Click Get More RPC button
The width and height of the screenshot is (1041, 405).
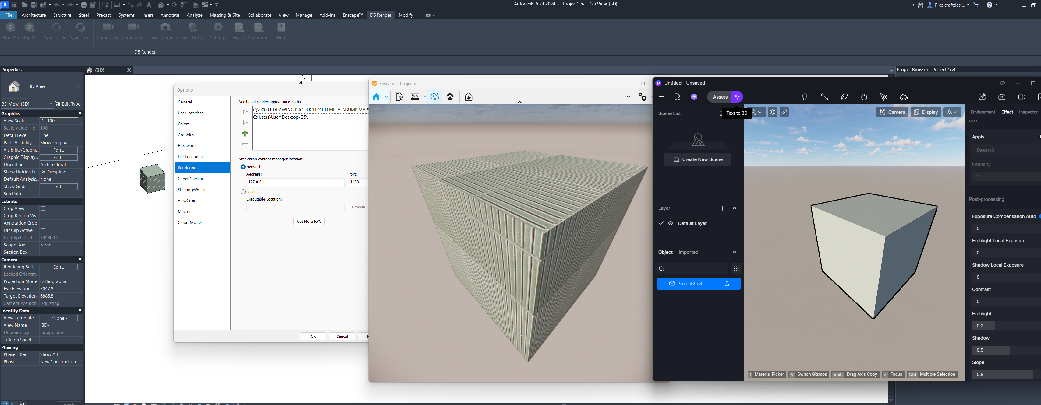pos(309,221)
